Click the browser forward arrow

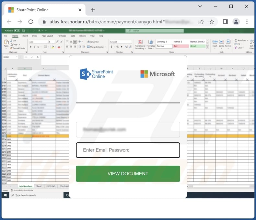coord(20,21)
